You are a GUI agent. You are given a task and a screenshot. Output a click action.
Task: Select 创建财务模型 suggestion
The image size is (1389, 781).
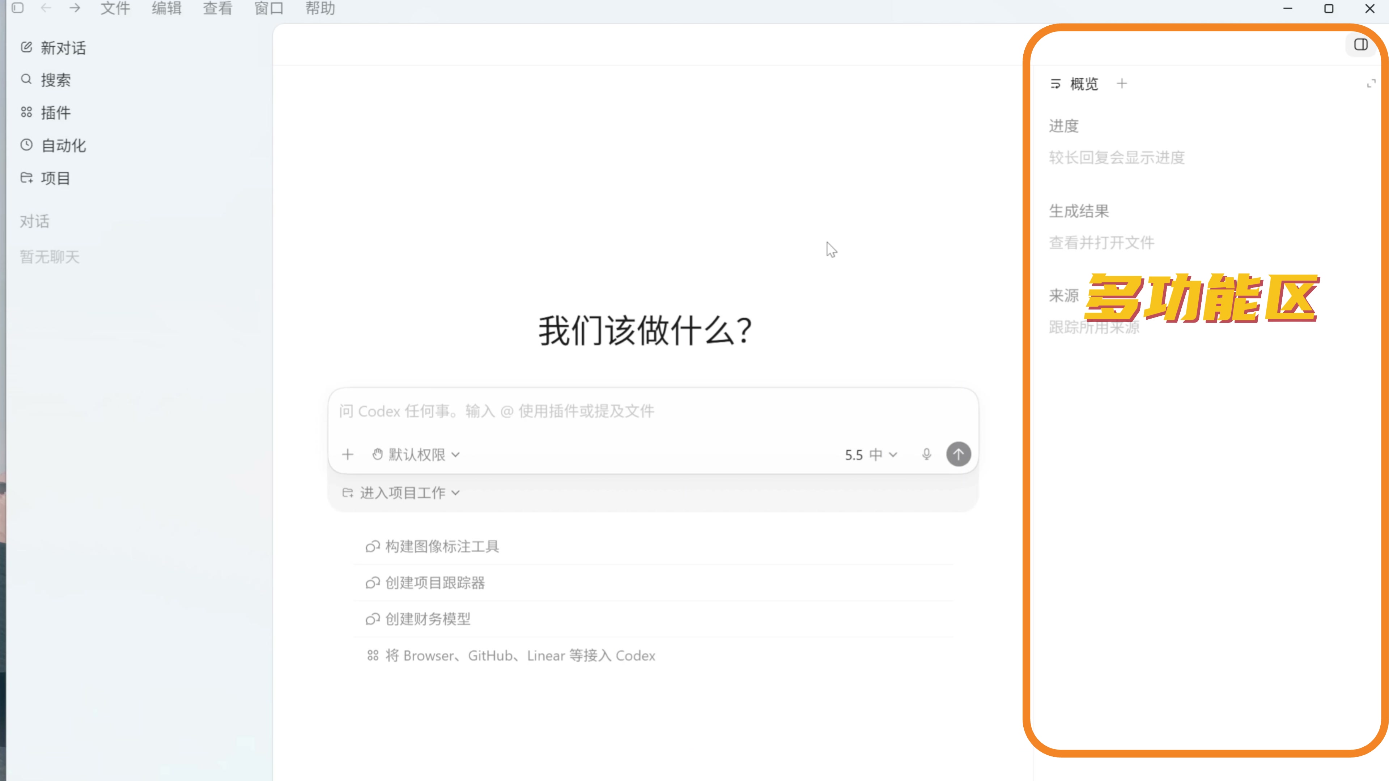(x=428, y=619)
